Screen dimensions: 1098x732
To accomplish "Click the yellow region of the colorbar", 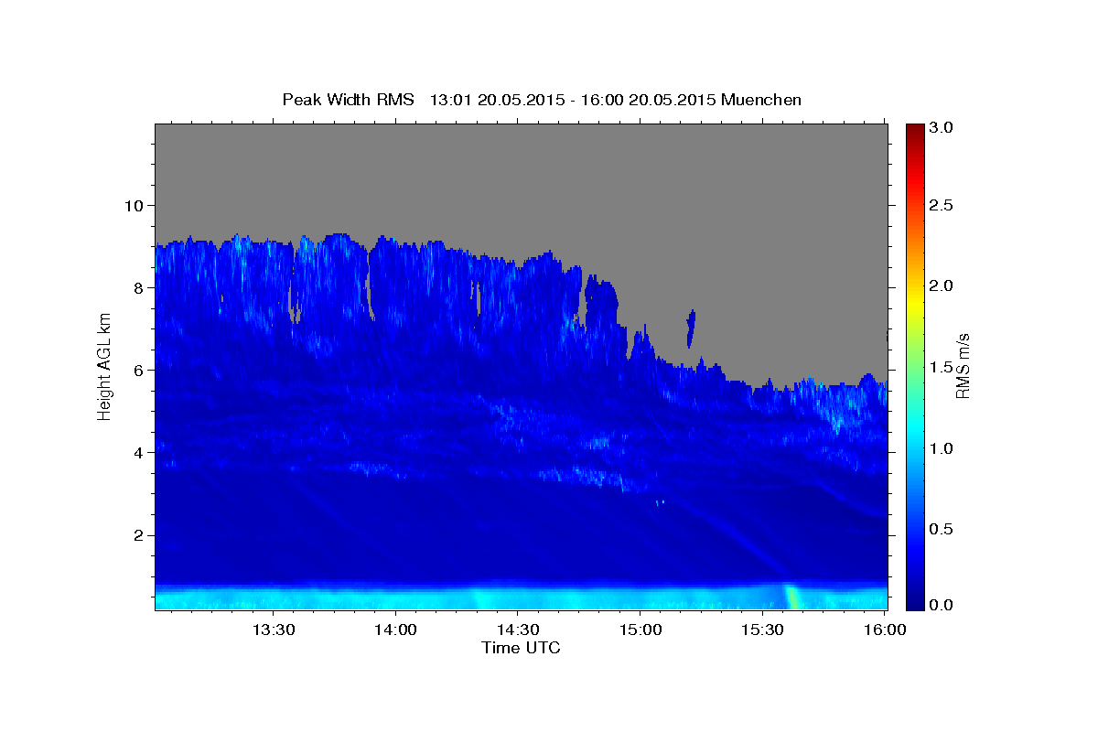I will pyautogui.click(x=915, y=302).
